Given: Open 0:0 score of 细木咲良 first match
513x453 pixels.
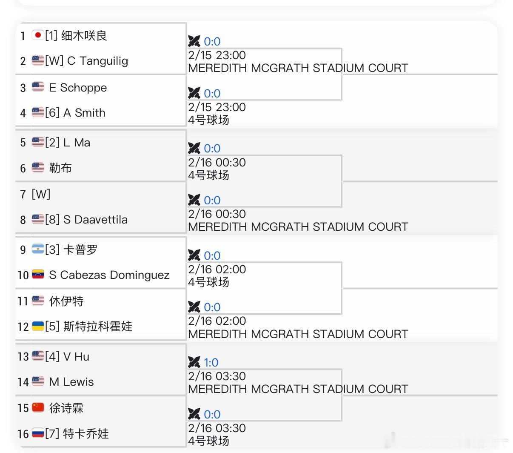Looking at the screenshot, I should tap(212, 41).
